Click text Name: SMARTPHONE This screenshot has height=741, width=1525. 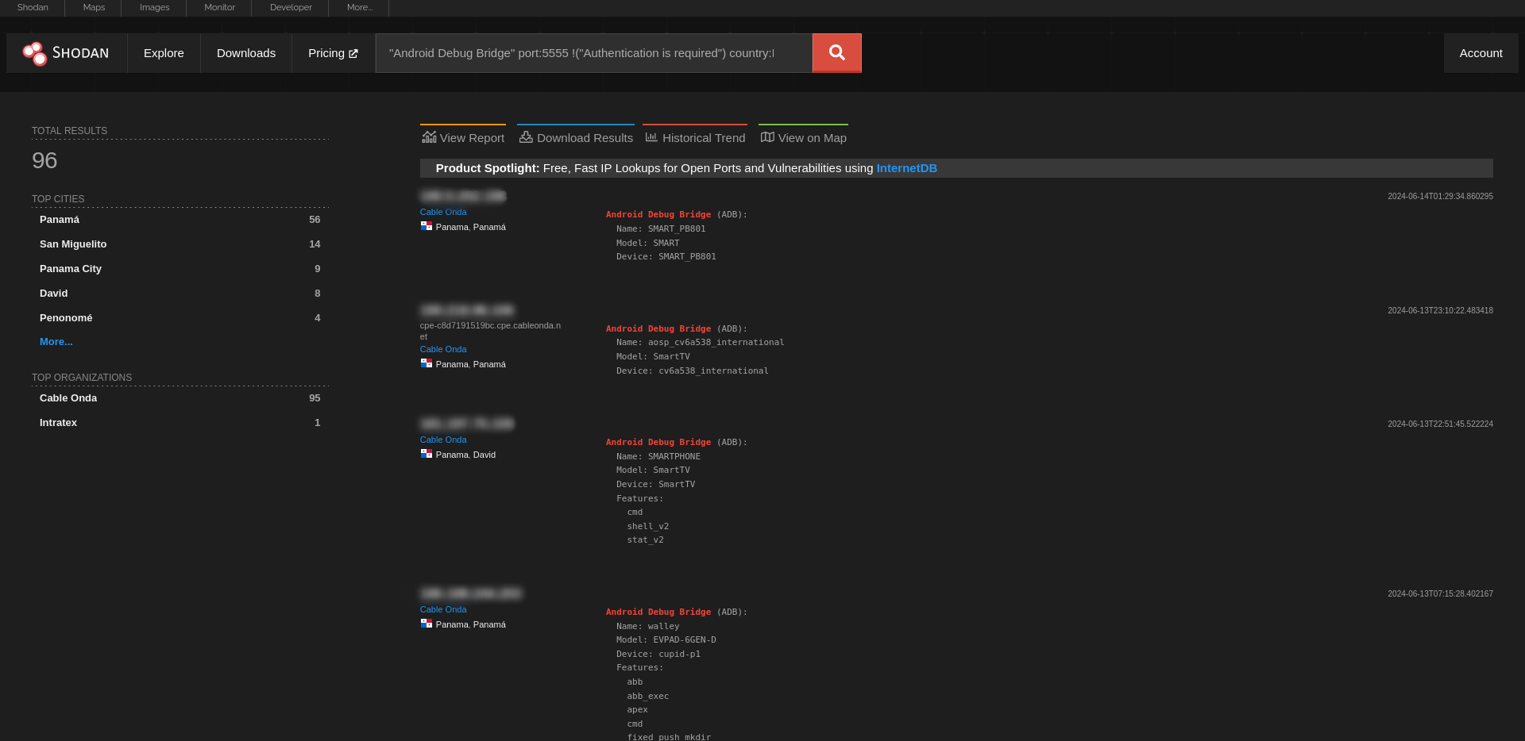pos(658,457)
